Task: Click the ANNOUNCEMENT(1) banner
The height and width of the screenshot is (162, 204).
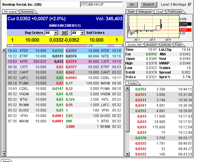Action: point(65,26)
